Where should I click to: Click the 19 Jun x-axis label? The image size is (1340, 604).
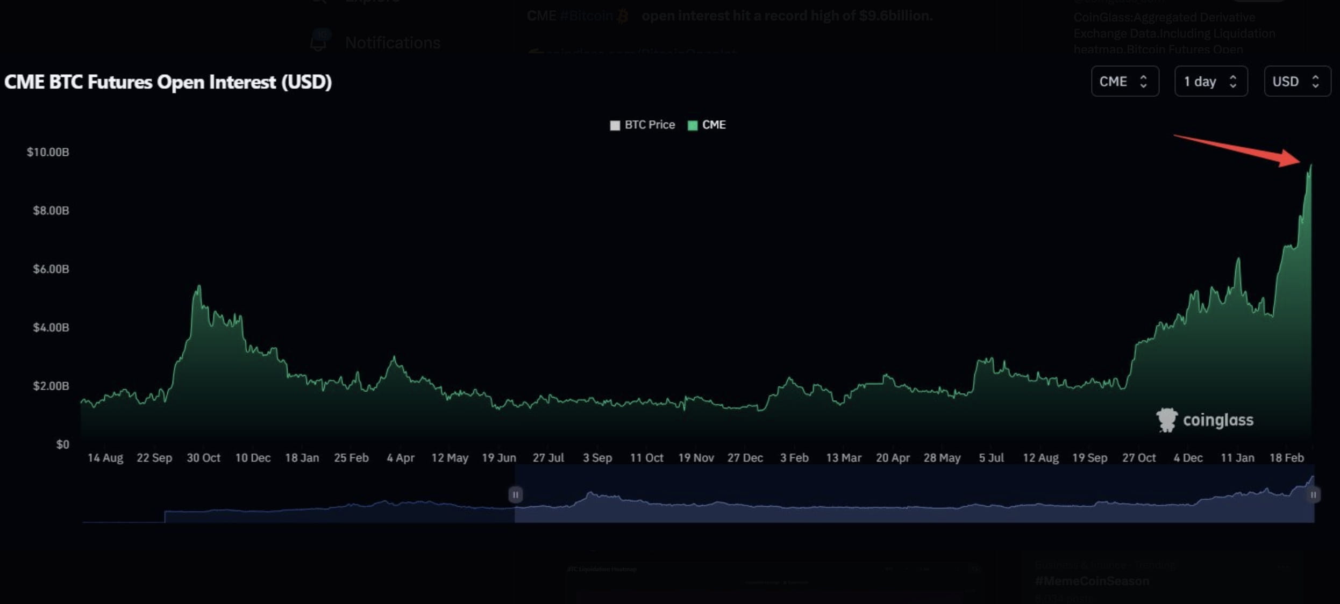point(499,458)
